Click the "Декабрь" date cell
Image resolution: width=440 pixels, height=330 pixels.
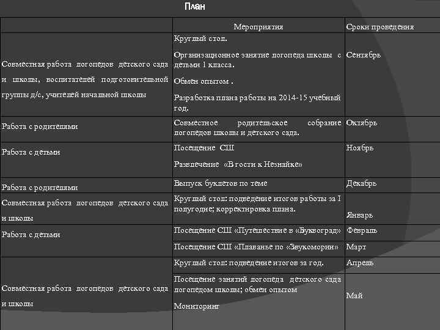361,183
